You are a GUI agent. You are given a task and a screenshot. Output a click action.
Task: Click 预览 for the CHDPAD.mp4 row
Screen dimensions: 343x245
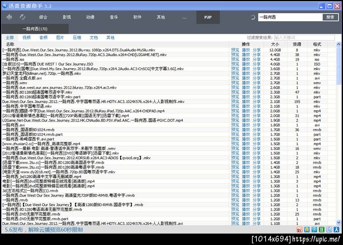coord(235,111)
